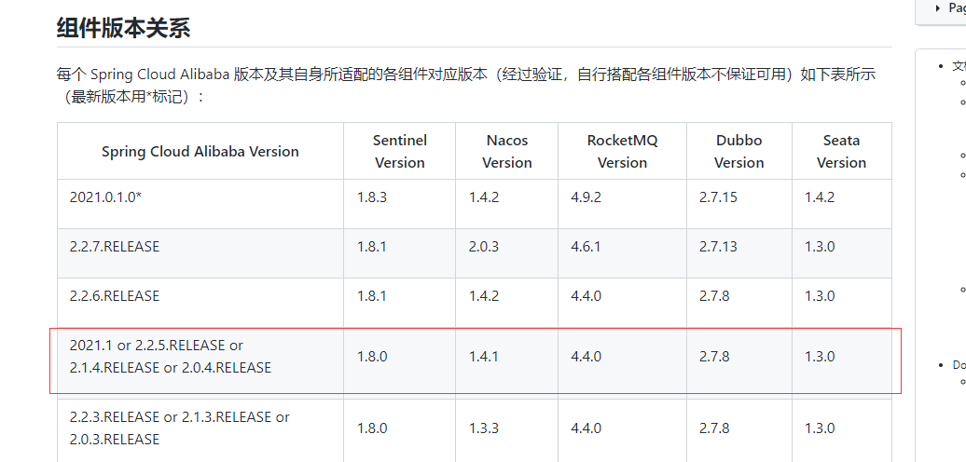The width and height of the screenshot is (966, 462).
Task: Select Seata 1.3.0 in the 2.2.7.RELEASE row
Action: coord(842,252)
